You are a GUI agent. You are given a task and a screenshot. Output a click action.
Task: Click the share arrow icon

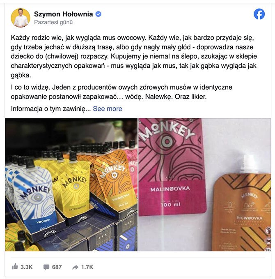click(76, 267)
